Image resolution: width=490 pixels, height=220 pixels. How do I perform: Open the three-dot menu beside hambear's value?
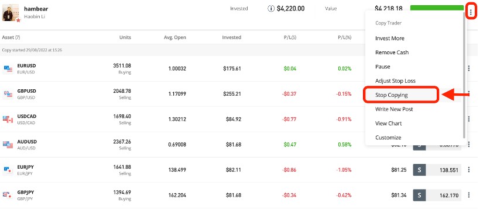point(471,12)
